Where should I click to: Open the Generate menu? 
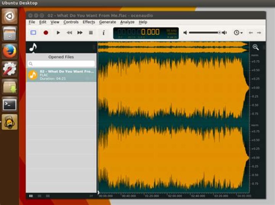point(107,22)
